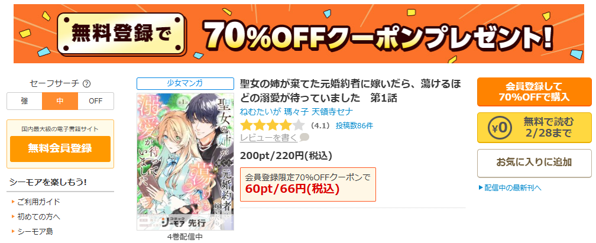Image resolution: width=596 pixels, height=243 pixels.
Task: Set Safe Search to 強
Action: click(24, 101)
